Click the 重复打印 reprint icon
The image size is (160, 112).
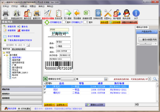tap(37, 14)
